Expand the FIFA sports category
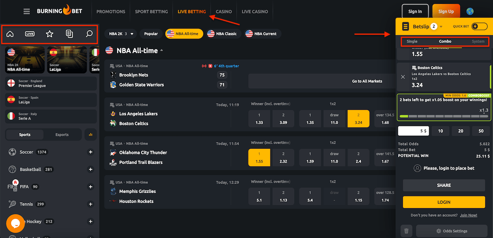 coord(91,187)
